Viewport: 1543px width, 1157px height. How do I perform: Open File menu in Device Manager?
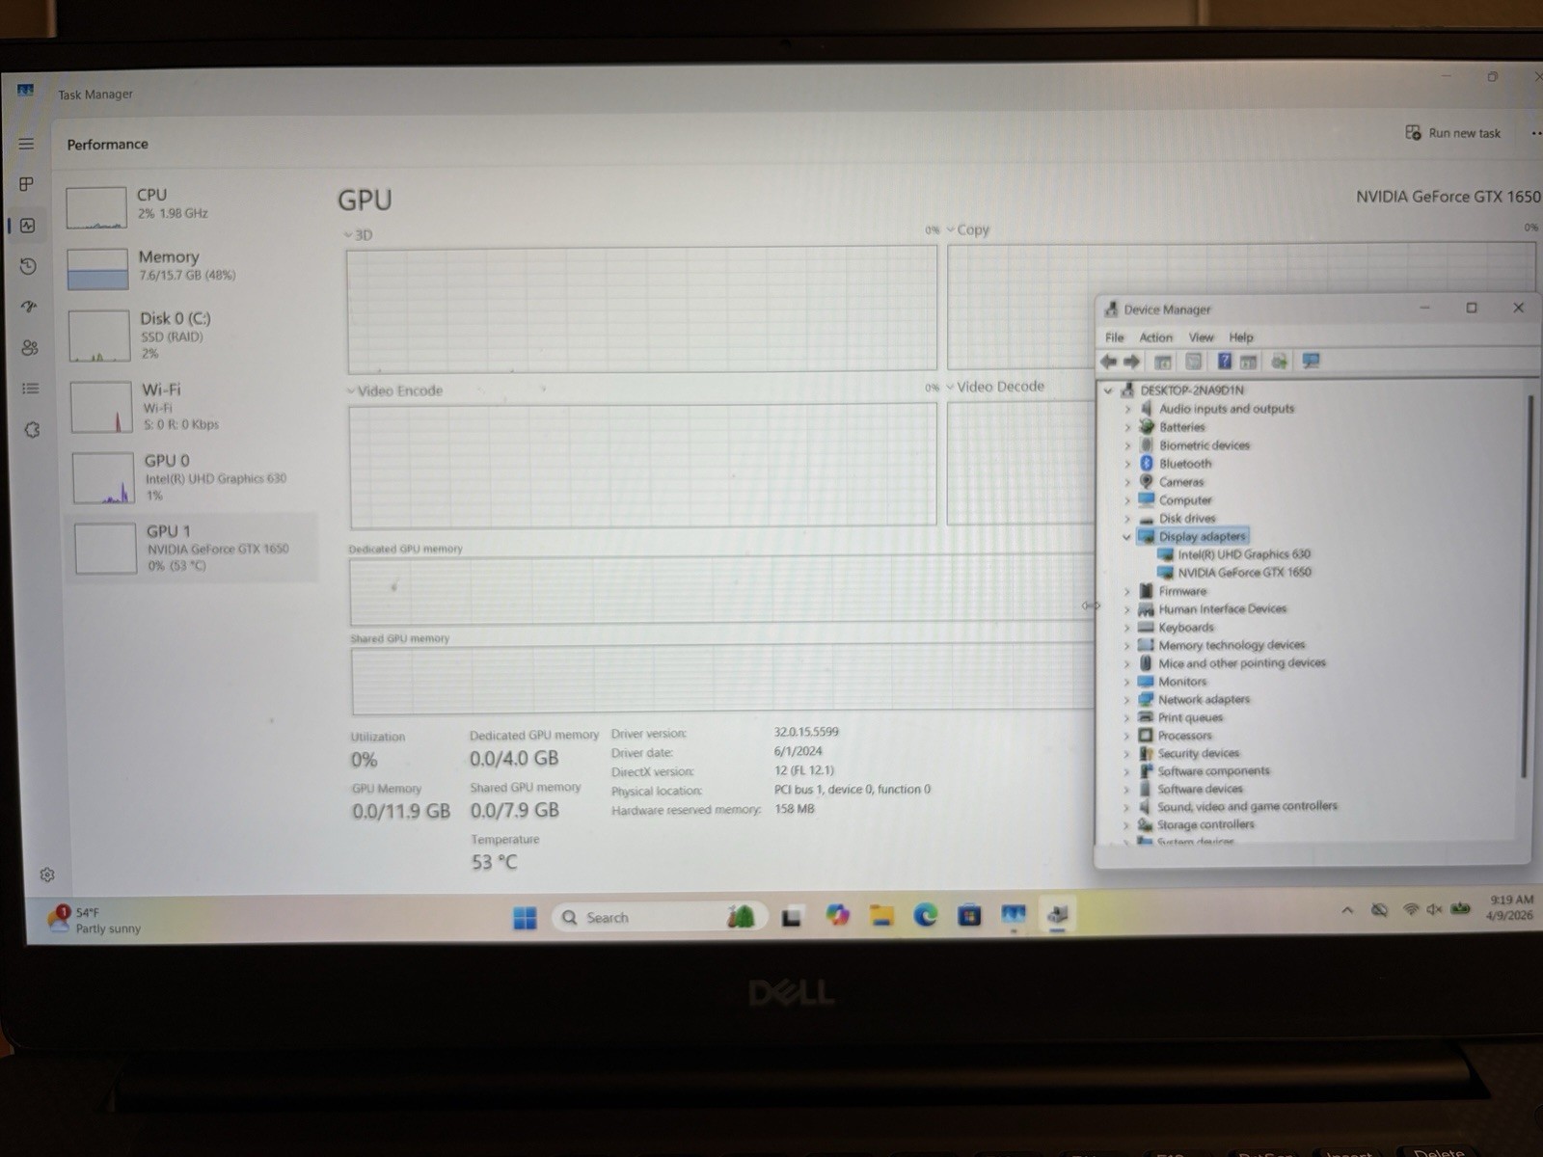click(x=1115, y=337)
